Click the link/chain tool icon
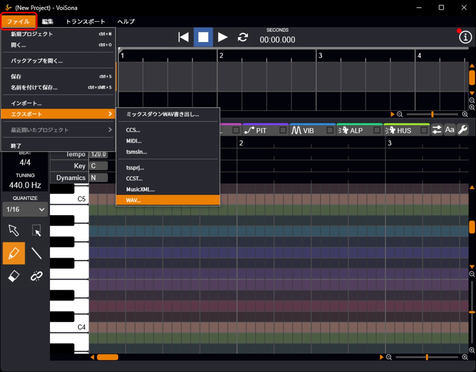This screenshot has width=476, height=372. tap(36, 276)
